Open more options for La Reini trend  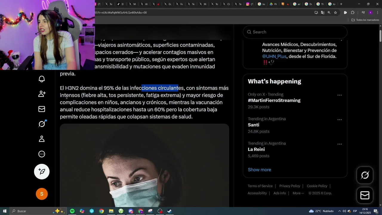tap(340, 144)
